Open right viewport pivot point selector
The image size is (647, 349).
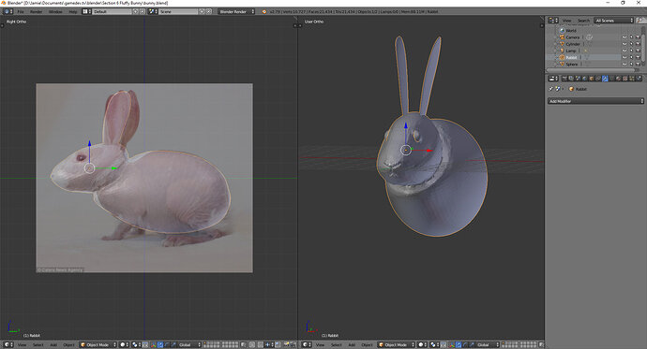(434, 345)
